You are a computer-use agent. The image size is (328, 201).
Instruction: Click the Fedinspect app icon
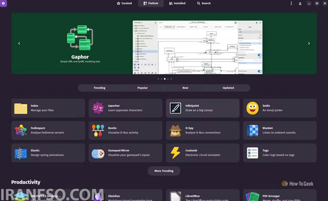coord(20,130)
